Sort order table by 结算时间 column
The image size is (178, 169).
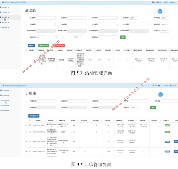(144, 121)
